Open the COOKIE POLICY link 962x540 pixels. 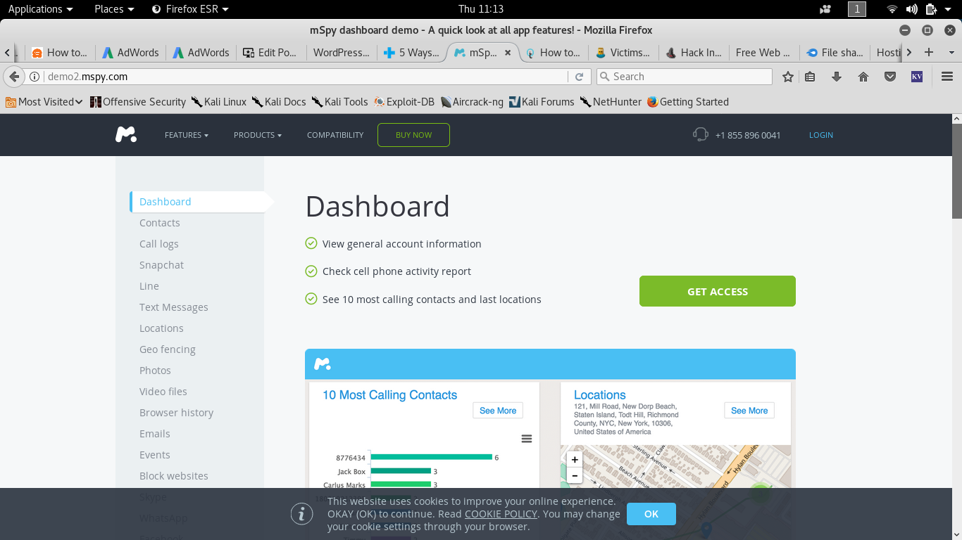pyautogui.click(x=501, y=514)
